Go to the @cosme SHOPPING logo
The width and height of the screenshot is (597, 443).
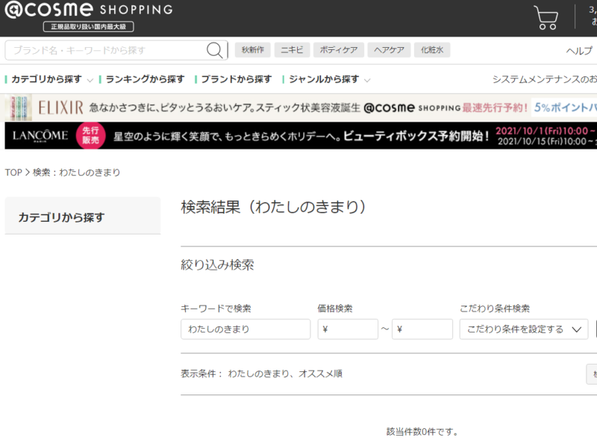pyautogui.click(x=88, y=9)
